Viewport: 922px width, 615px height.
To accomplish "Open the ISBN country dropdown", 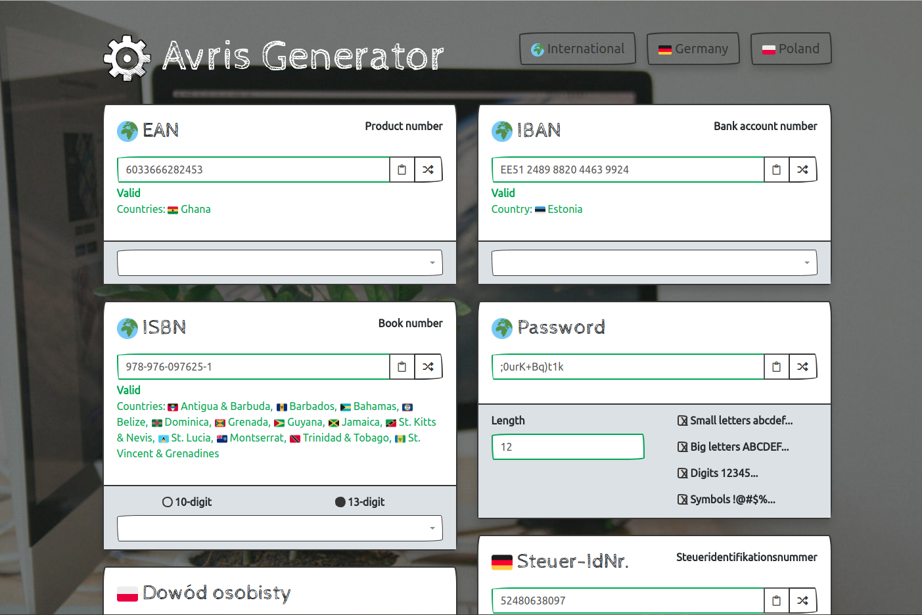I will pos(280,528).
